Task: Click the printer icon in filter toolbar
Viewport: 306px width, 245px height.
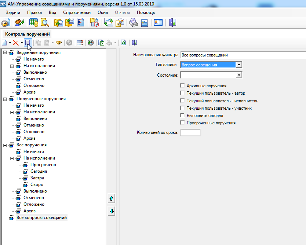Action: (109, 43)
